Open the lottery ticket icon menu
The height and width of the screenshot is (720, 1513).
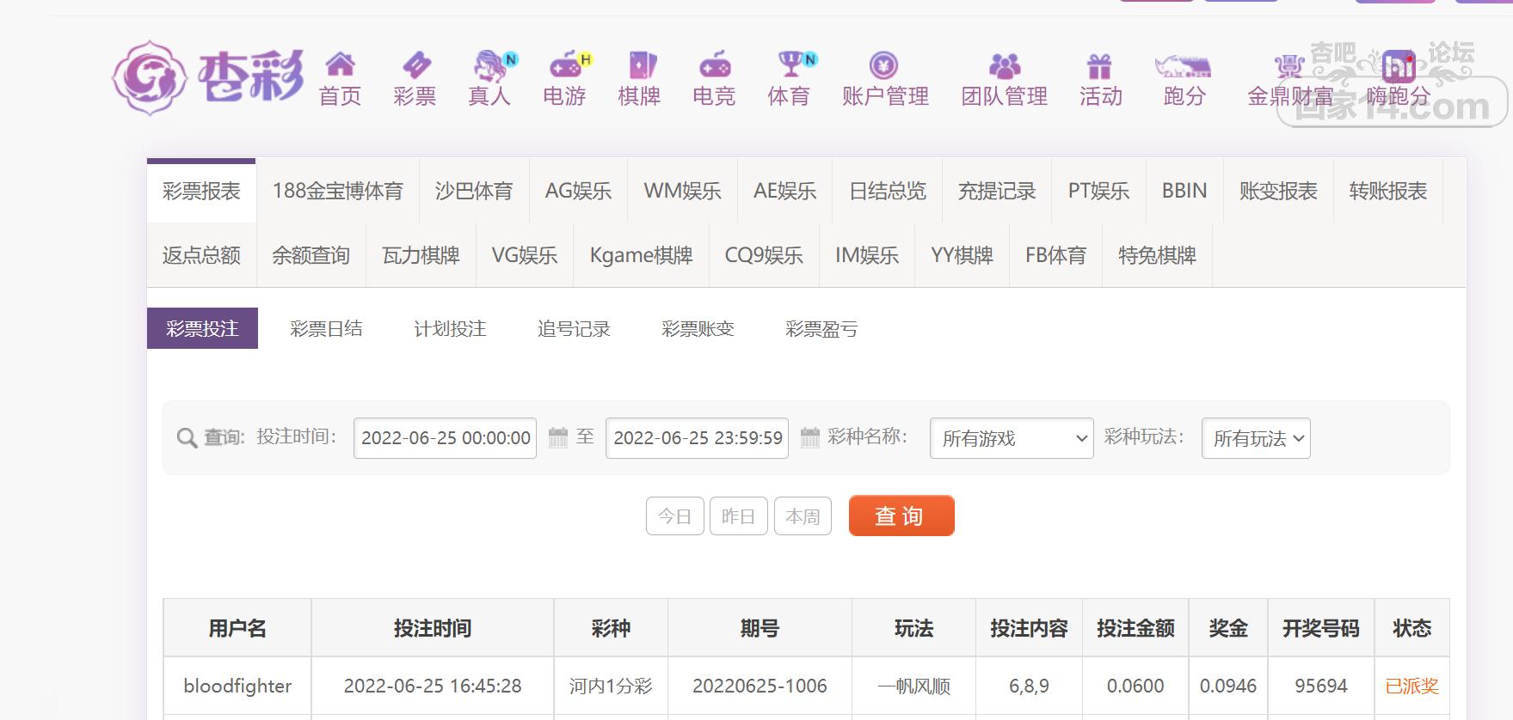pyautogui.click(x=415, y=64)
